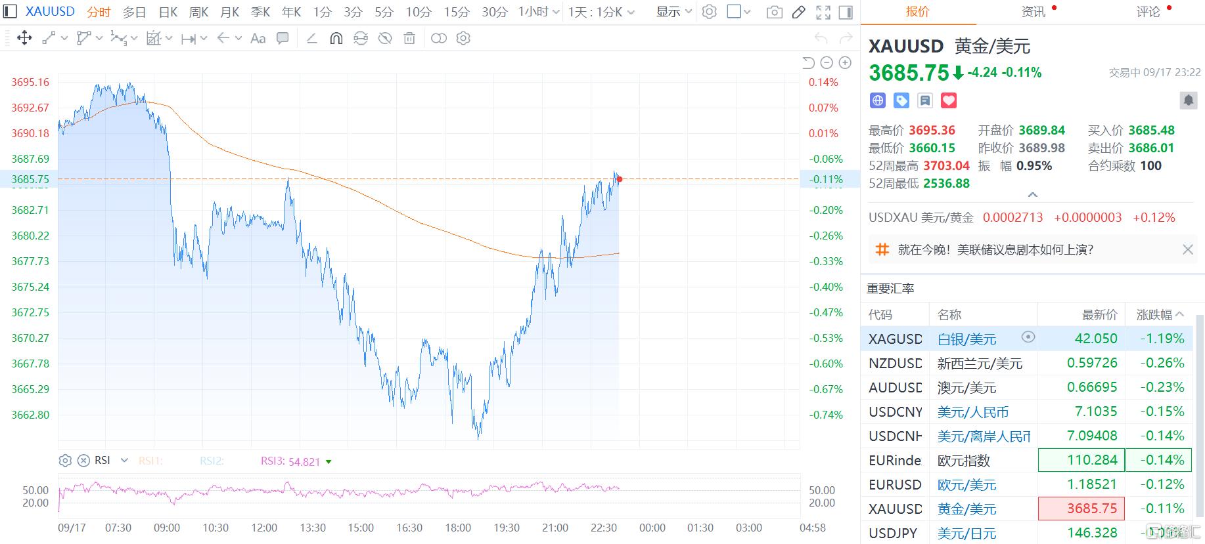The width and height of the screenshot is (1205, 544).
Task: Add XAUUSD to favorites heart icon
Action: (x=949, y=100)
